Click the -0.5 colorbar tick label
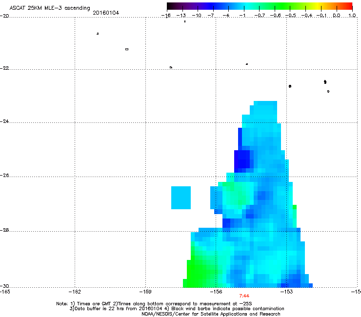The width and height of the screenshot is (361, 317). (x=290, y=16)
